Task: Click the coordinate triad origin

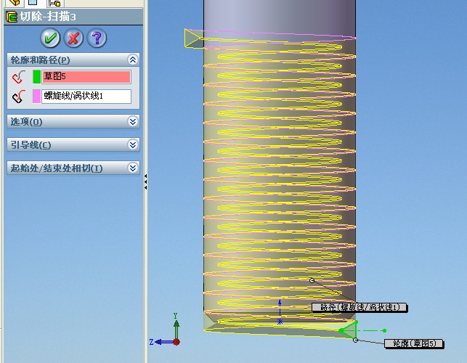Action: tap(176, 342)
